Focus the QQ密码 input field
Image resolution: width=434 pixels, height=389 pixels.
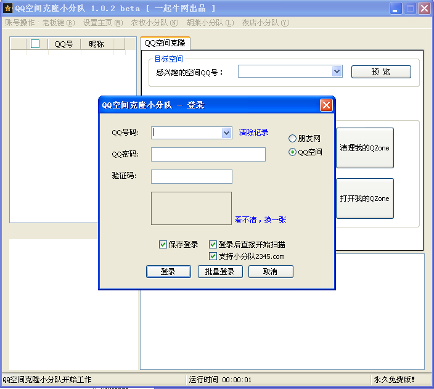coord(208,154)
